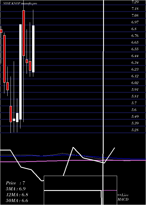Screen dimensions: 146x205
Task: Select the 6.02 price axis label
Action: (x=135, y=83)
